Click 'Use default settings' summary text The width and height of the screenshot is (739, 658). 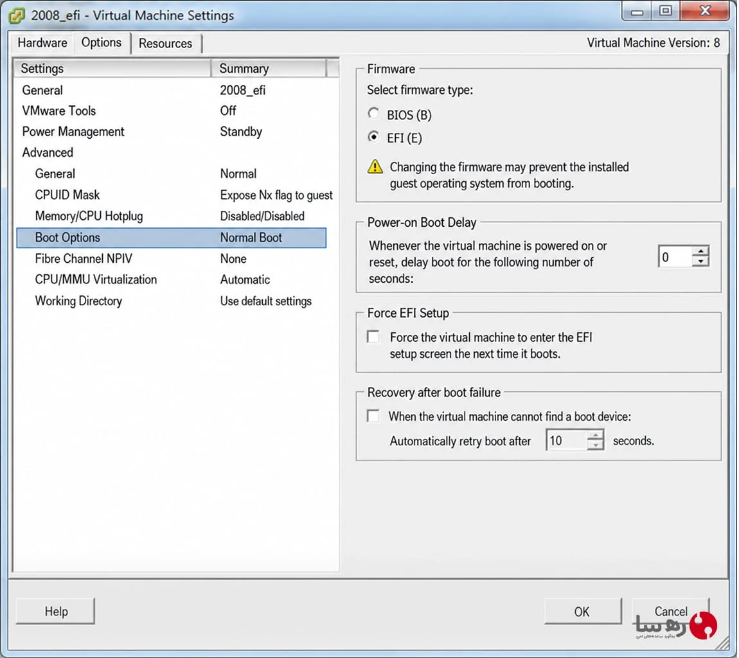coord(266,301)
